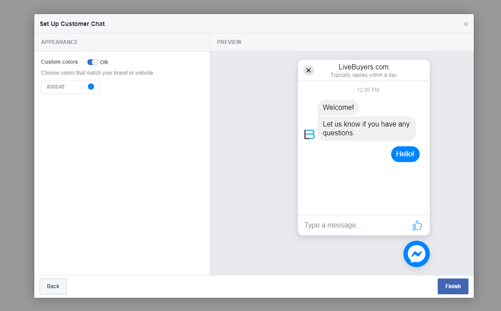
Task: Toggle the Custom colors switch off
Action: [x=93, y=62]
